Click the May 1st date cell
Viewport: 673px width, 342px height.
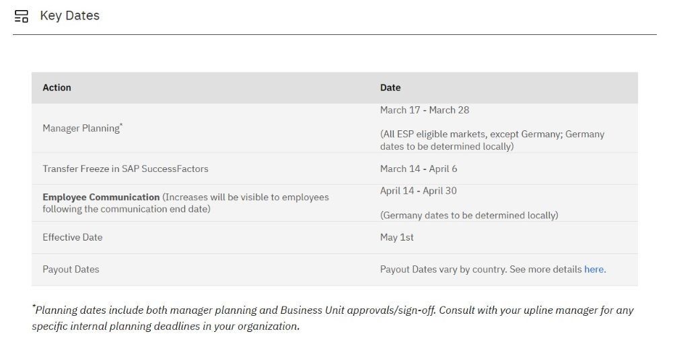396,237
